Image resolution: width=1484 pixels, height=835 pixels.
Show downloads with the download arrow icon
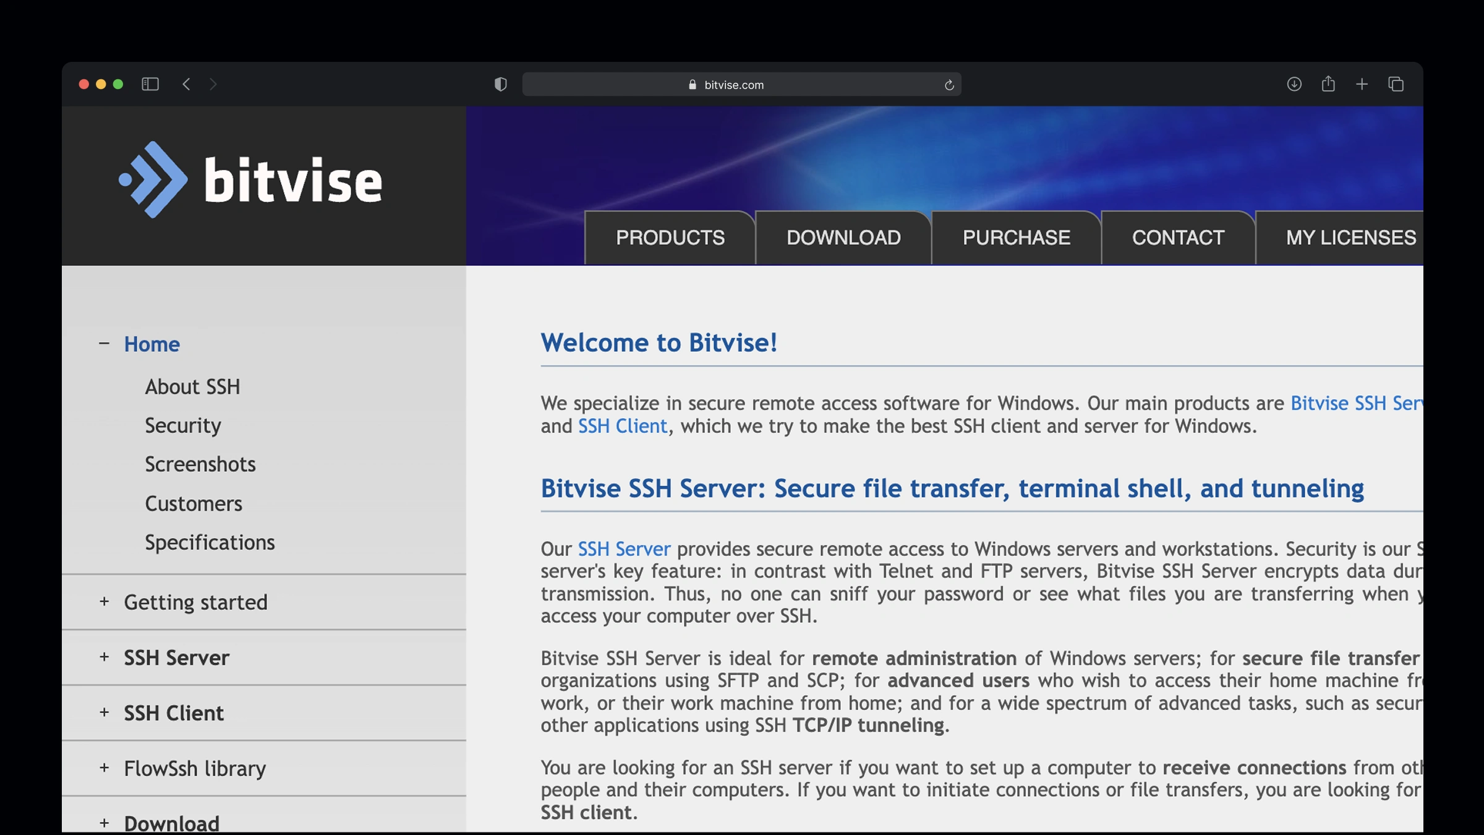pos(1294,84)
